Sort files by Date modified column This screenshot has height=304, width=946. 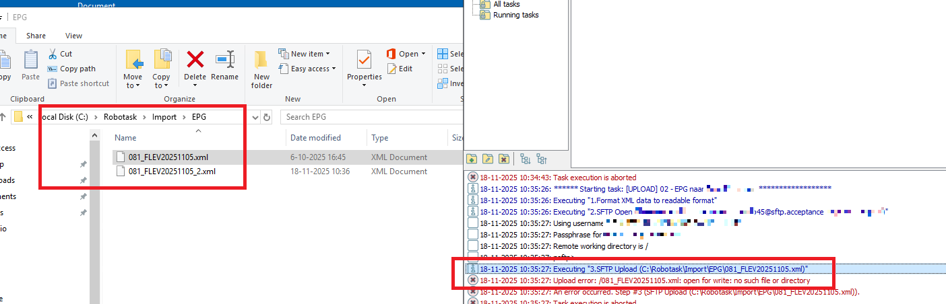(315, 138)
